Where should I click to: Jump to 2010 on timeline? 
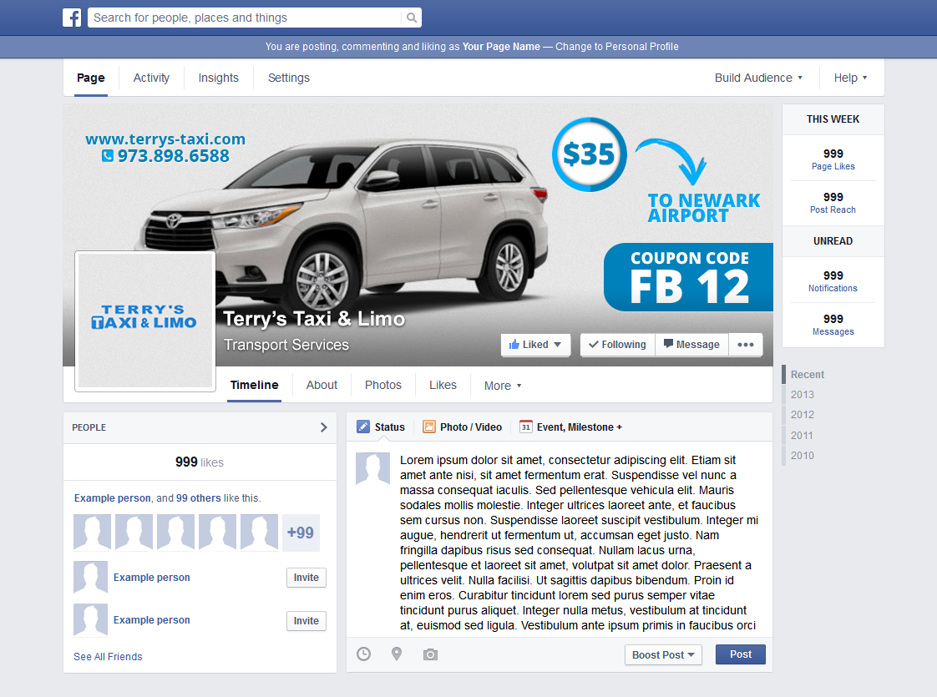802,455
